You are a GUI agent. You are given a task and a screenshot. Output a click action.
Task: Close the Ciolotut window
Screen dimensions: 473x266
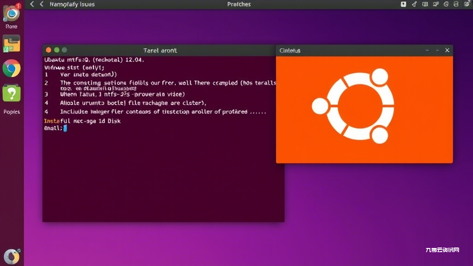coord(447,50)
